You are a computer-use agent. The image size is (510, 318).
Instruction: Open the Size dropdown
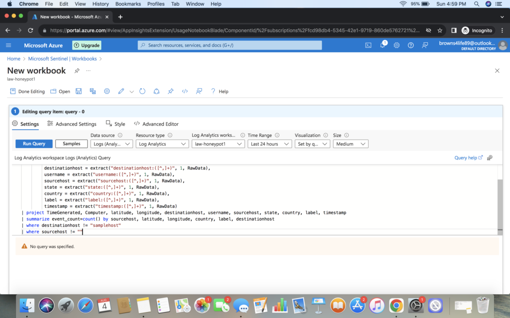point(351,144)
